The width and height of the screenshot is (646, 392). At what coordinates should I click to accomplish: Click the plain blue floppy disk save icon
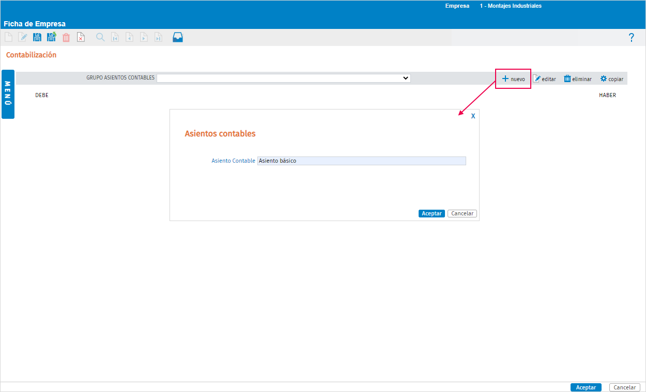(x=37, y=37)
